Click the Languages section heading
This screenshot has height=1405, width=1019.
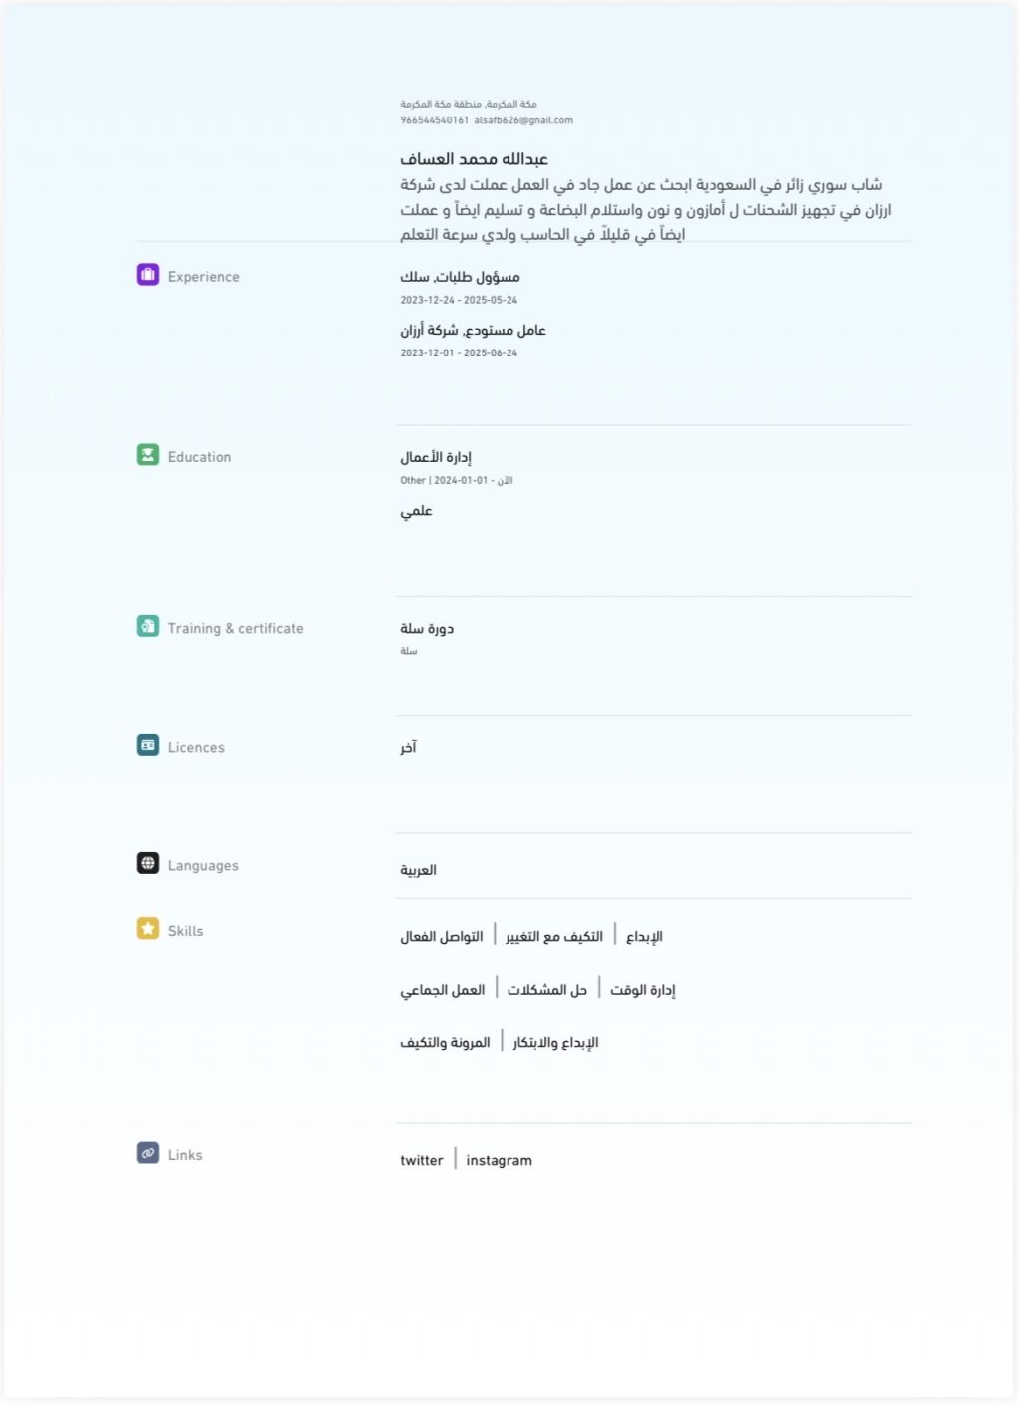[203, 866]
